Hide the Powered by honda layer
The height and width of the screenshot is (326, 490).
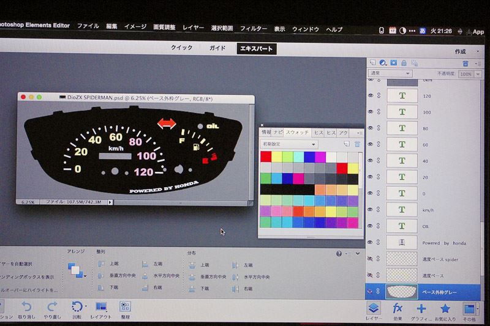(371, 242)
